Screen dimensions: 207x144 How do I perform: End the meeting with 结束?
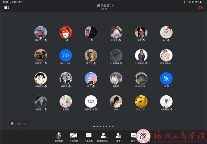tap(200, 7)
